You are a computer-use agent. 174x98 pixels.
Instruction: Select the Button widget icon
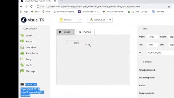coord(22,41)
